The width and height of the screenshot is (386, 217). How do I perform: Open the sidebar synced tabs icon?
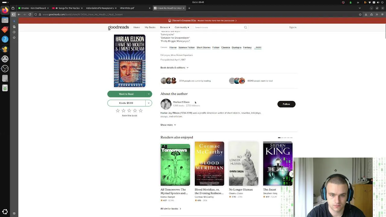[14, 27]
